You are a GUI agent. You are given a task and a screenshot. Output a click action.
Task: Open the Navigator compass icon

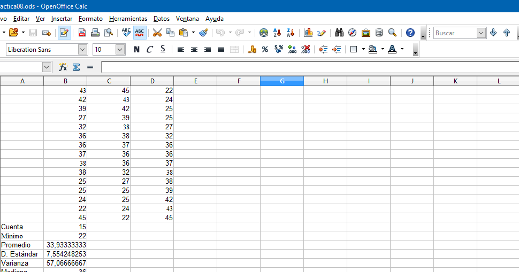[353, 33]
